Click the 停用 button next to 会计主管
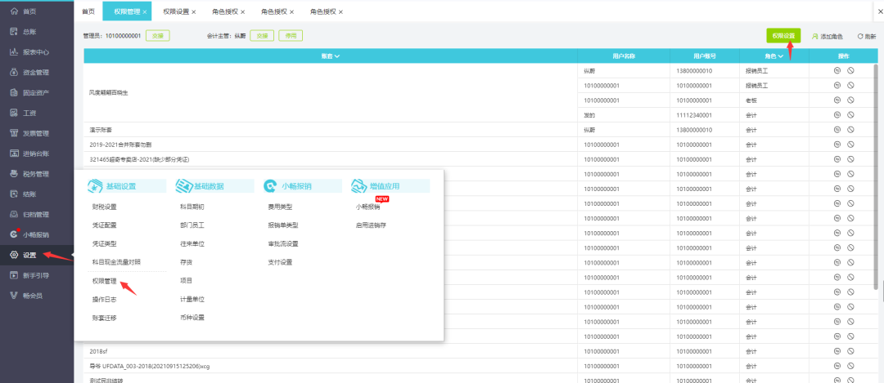 pyautogui.click(x=290, y=36)
